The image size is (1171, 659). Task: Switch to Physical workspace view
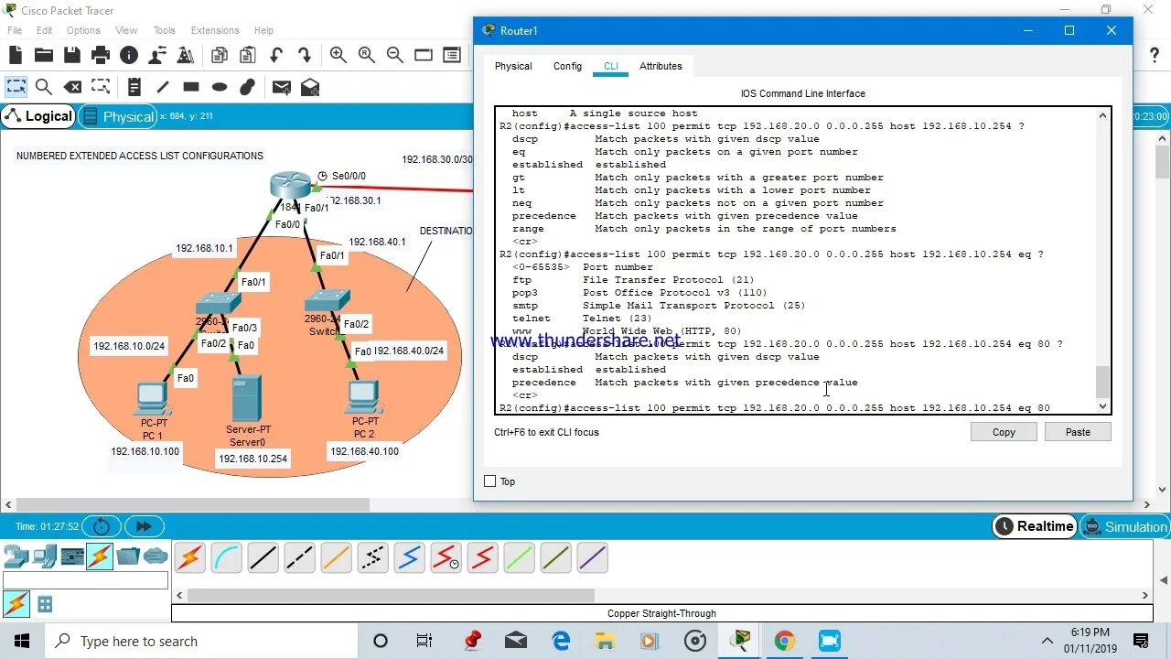click(118, 116)
